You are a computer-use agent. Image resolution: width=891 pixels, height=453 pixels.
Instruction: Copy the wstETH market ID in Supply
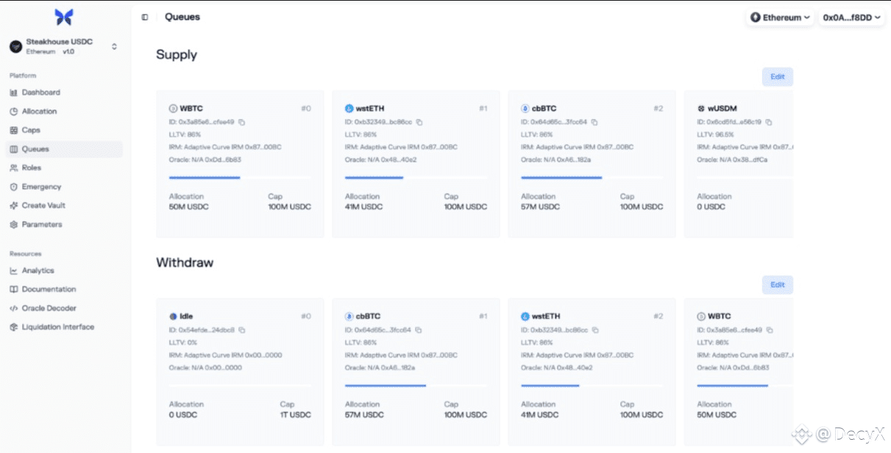419,122
